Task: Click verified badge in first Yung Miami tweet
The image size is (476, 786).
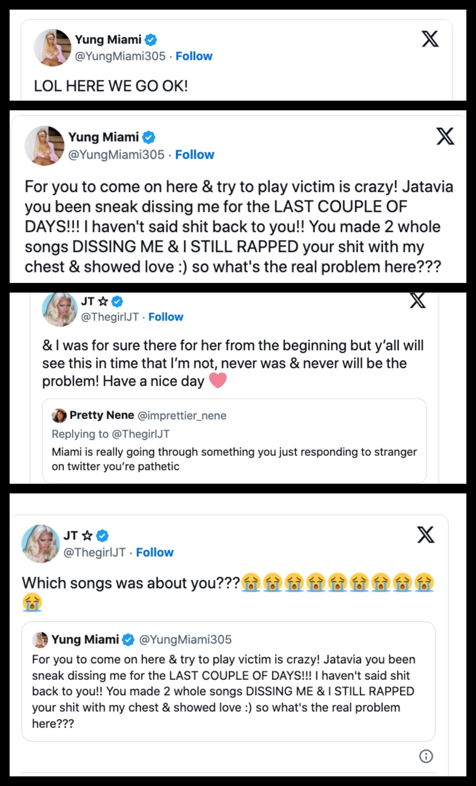Action: (x=150, y=40)
